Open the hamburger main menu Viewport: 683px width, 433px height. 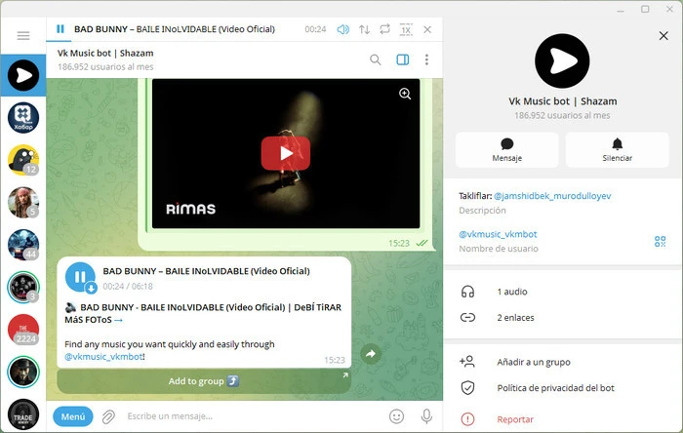[23, 36]
